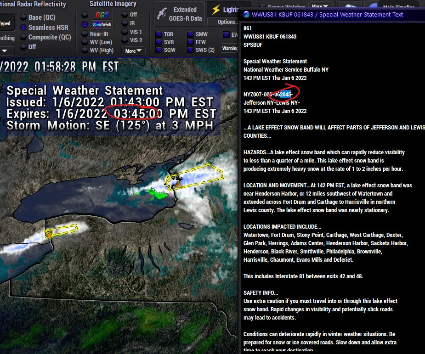
Task: Select the Near-IR satellite option
Action: click(85, 34)
